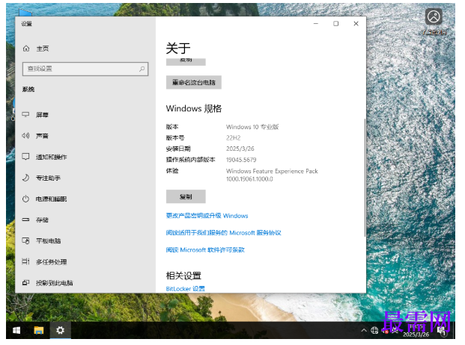Open Projecting to this PC (投影到此电脑) icon
The image size is (465, 345).
pyautogui.click(x=25, y=282)
